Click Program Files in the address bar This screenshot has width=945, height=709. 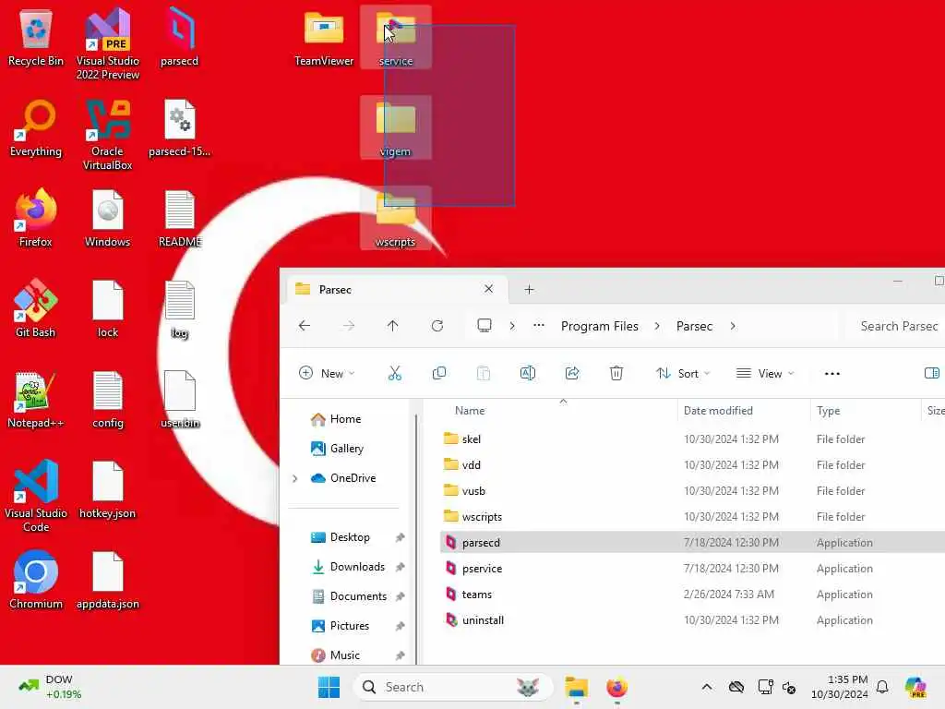pos(599,326)
